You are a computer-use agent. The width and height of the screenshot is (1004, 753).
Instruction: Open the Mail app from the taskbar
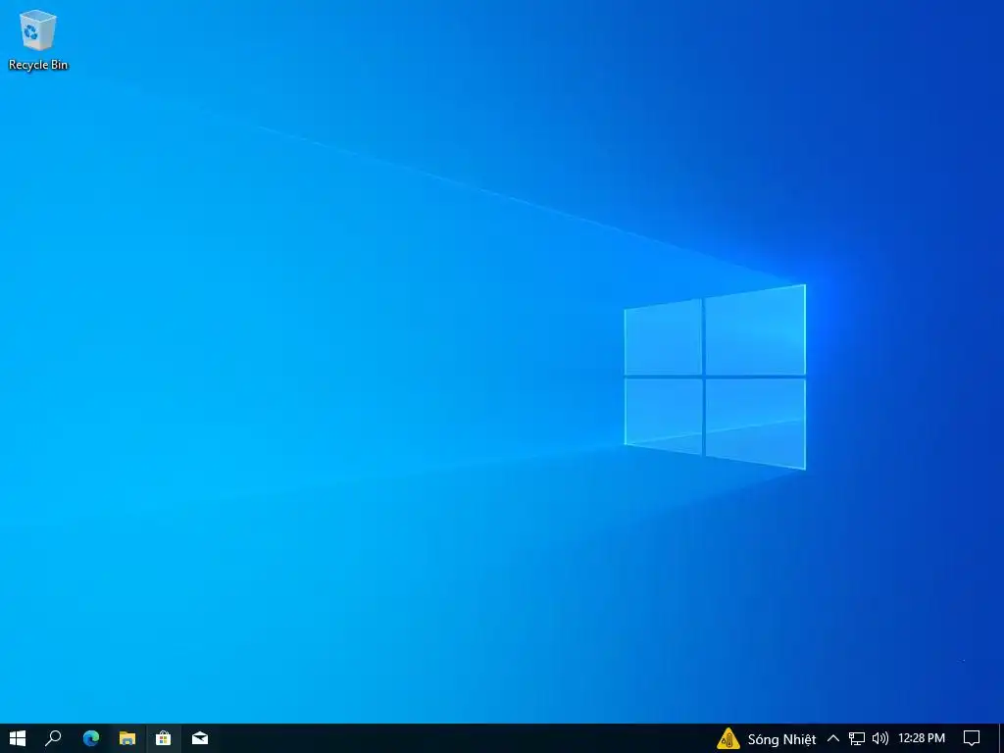(200, 738)
